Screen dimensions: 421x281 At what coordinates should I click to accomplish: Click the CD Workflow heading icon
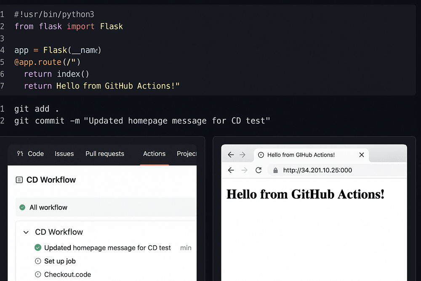click(x=19, y=180)
